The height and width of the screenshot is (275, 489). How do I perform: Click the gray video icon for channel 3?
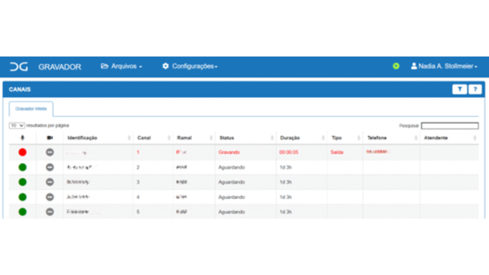pyautogui.click(x=50, y=182)
